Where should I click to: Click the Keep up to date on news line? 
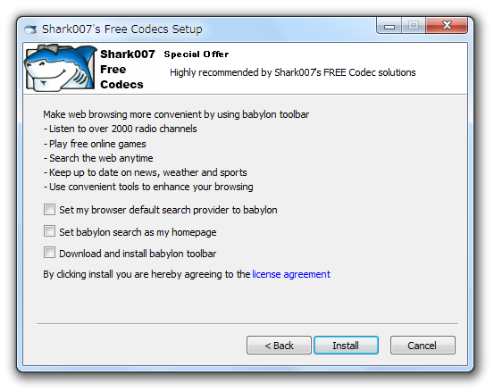(x=146, y=172)
